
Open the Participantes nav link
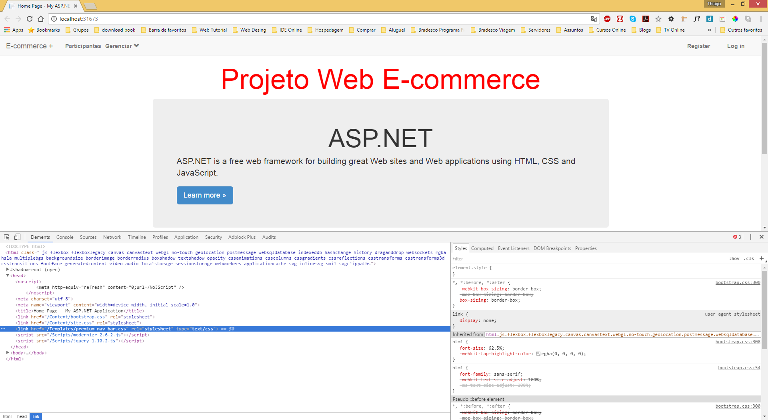click(x=83, y=46)
